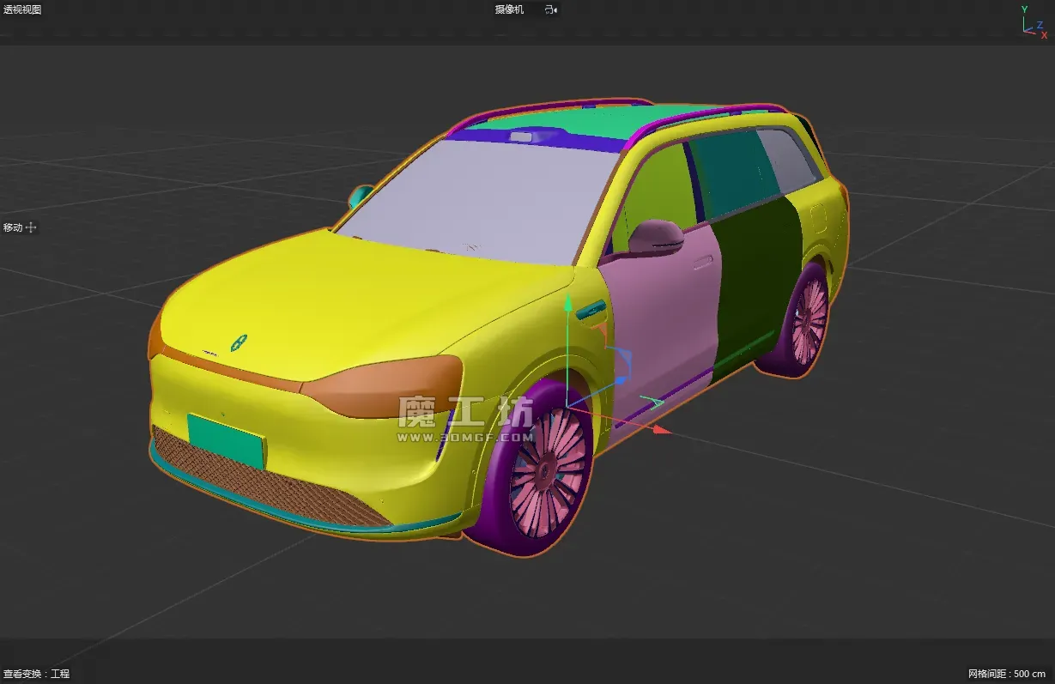Image resolution: width=1055 pixels, height=684 pixels.
Task: Click the 查看变换 工程 status text
Action: 36,674
